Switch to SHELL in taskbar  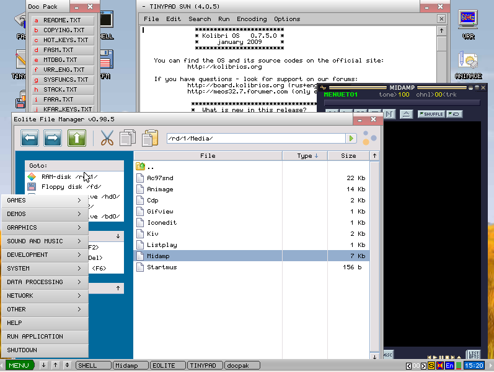pos(94,365)
